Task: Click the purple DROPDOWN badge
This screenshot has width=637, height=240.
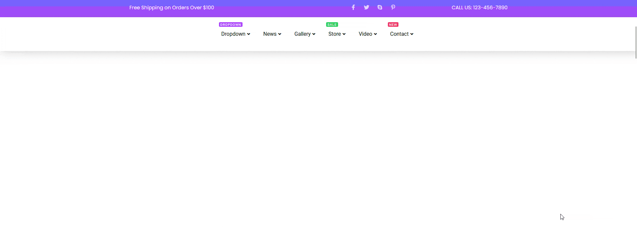Action: [x=231, y=24]
